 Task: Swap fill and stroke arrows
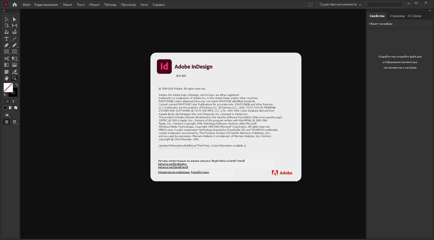(x=17, y=85)
